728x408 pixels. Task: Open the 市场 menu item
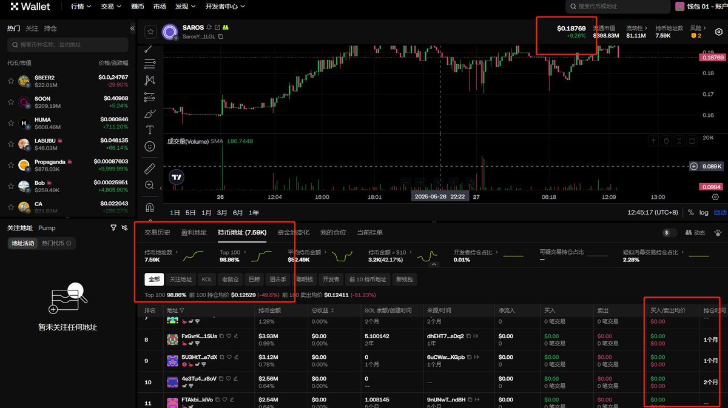(160, 7)
